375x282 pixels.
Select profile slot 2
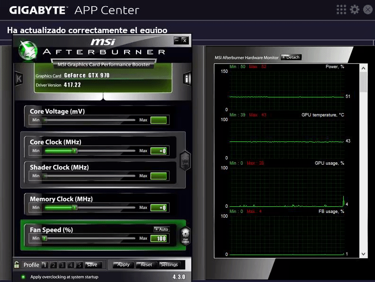click(54, 265)
